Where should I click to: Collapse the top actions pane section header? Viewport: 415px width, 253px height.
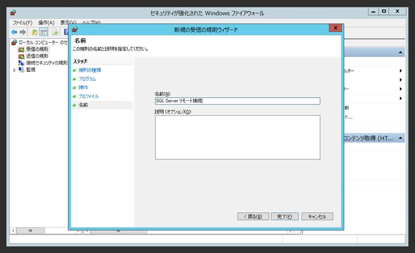tap(400, 52)
